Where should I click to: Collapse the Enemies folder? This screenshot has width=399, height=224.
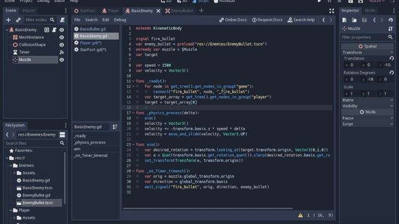[11, 166]
